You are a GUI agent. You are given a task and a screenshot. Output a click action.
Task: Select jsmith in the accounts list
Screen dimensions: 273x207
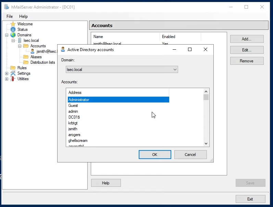click(119, 129)
